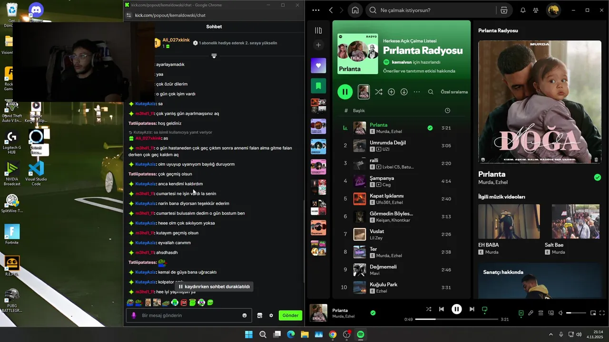Screen dimensions: 609x342
Task: Toggle Now Playing view button
Action: coord(521,313)
